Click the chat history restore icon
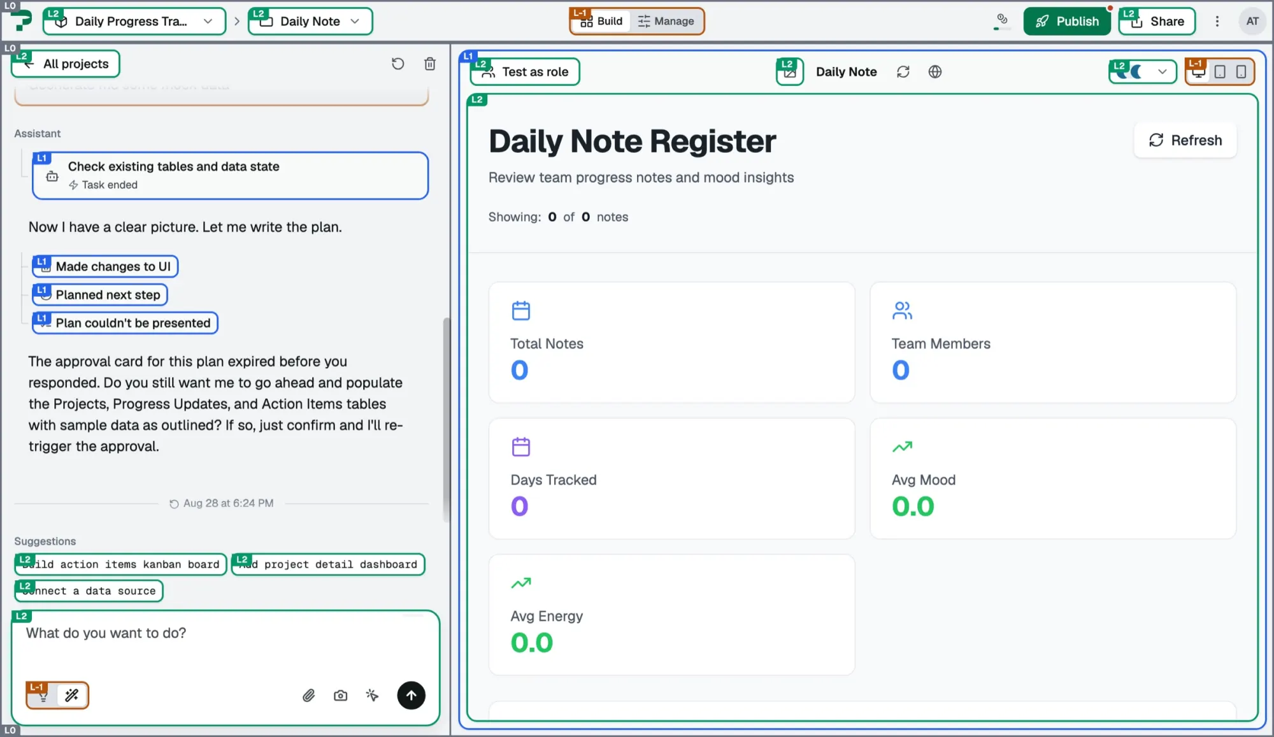Image resolution: width=1274 pixels, height=737 pixels. (x=397, y=64)
